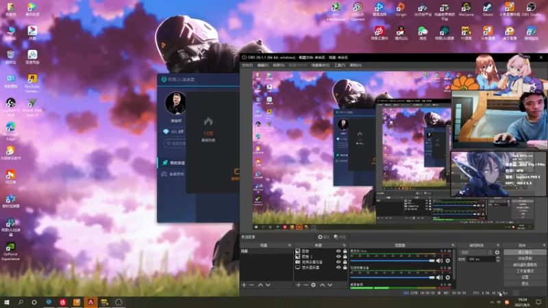Click the exit button in Controls panel
Viewport: 548px width, 308px height.
coord(525,283)
